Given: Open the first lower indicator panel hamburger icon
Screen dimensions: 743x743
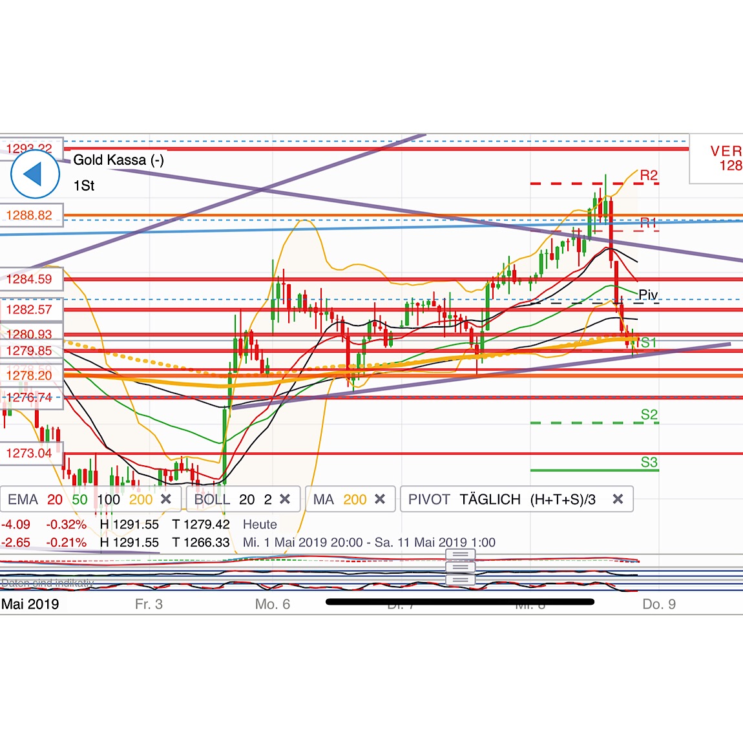Looking at the screenshot, I should pyautogui.click(x=460, y=554).
